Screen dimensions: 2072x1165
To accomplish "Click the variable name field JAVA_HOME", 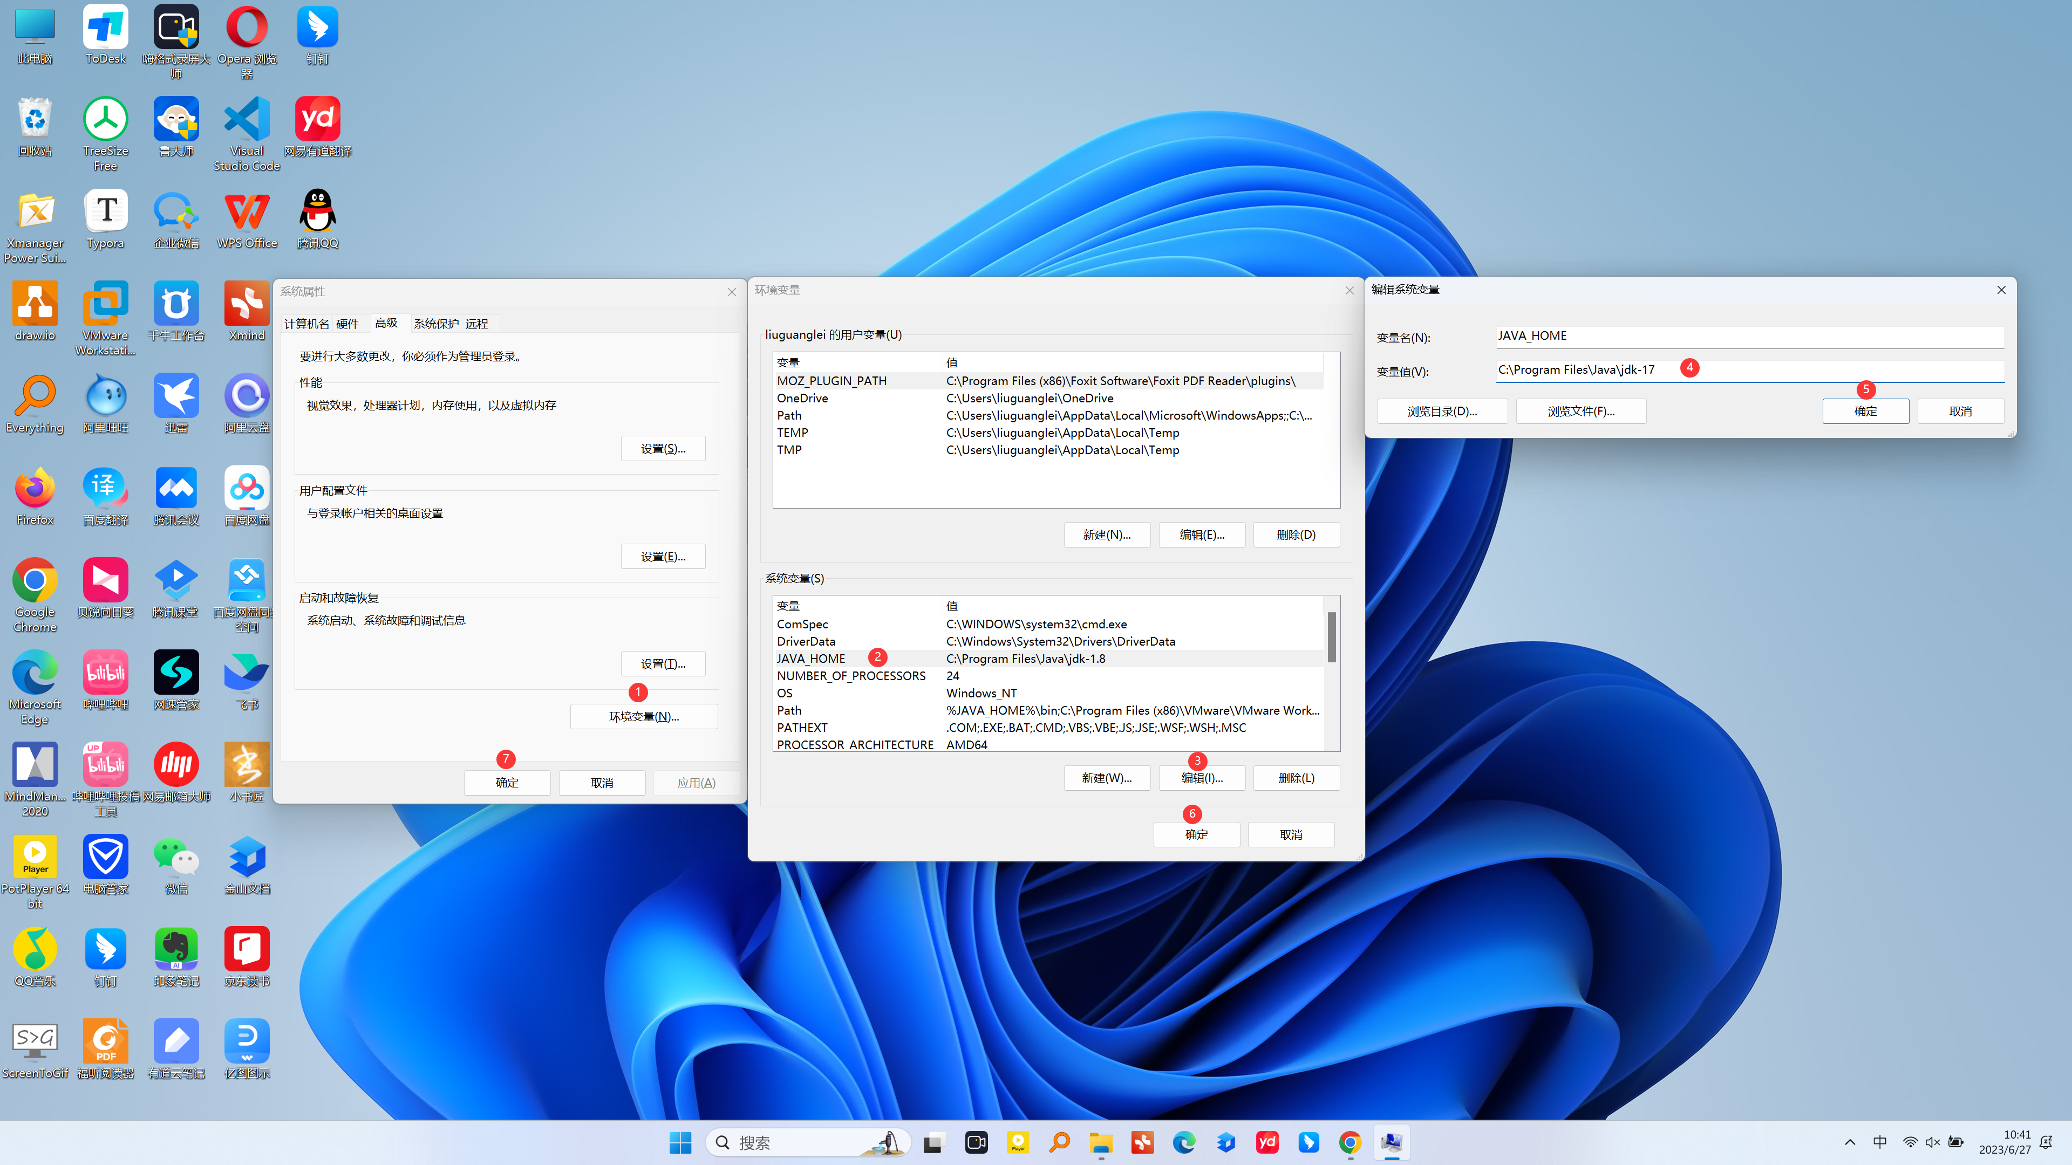I will (1749, 336).
